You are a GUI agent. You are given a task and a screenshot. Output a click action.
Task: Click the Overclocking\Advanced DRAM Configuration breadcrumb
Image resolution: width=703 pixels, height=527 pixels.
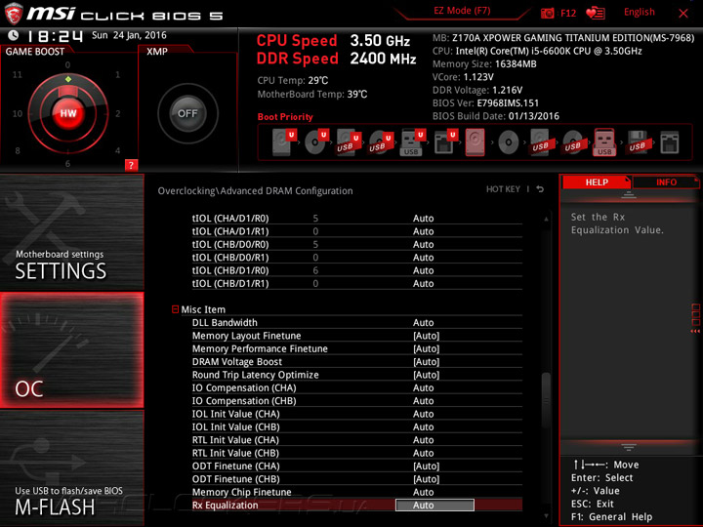[255, 191]
